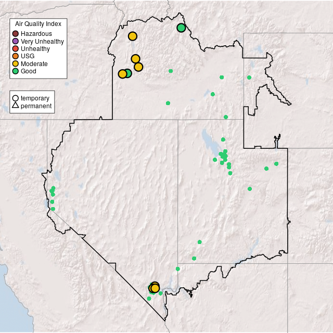Image resolution: width=333 pixels, height=333 pixels.
Task: Click the northernmost large yellow Moderate marker
Action: (x=132, y=36)
